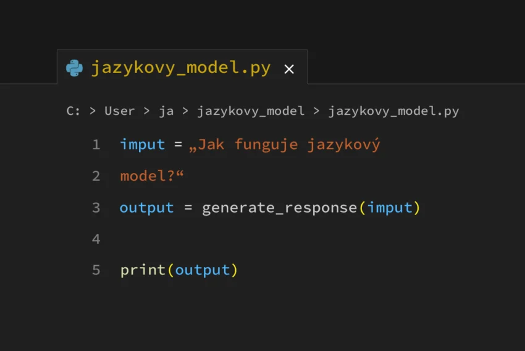Click the generate_response function name
The image size is (525, 351).
(x=279, y=208)
